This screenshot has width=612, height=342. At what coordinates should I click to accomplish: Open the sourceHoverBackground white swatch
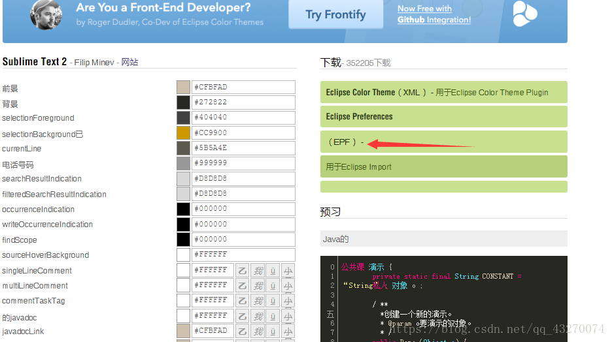pos(183,255)
